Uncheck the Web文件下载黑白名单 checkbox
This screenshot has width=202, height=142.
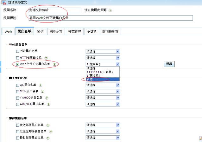pyautogui.click(x=18, y=64)
